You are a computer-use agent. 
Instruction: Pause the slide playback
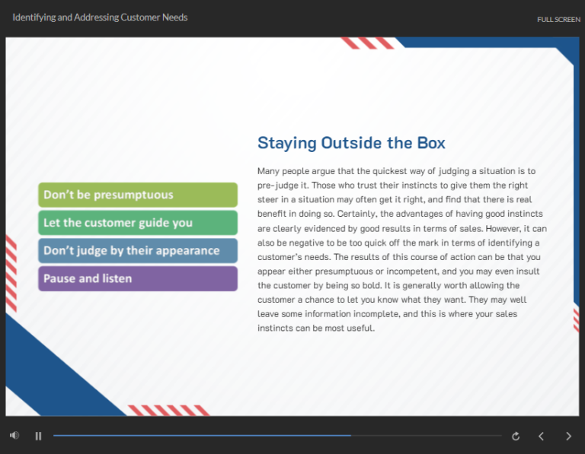(x=38, y=436)
